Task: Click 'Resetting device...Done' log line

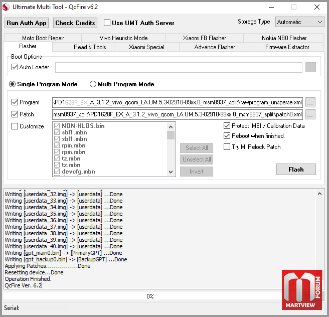Action: pos(34,272)
